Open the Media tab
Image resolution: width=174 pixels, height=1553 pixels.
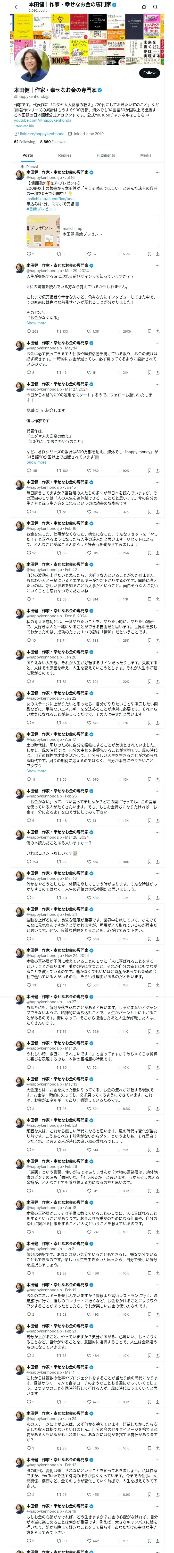[145, 155]
